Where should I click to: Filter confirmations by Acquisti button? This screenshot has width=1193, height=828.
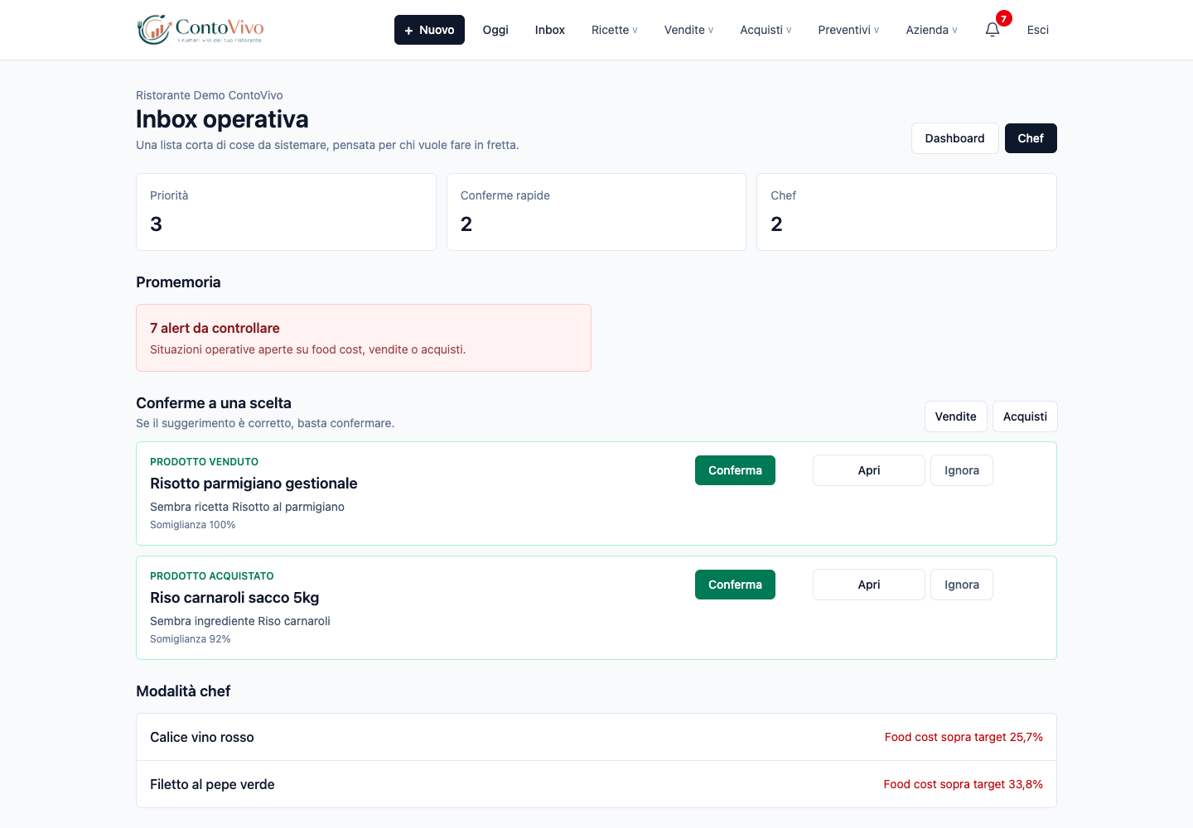[x=1025, y=416]
